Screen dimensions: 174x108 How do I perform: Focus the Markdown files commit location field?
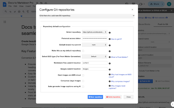pyautogui.click(x=95, y=63)
